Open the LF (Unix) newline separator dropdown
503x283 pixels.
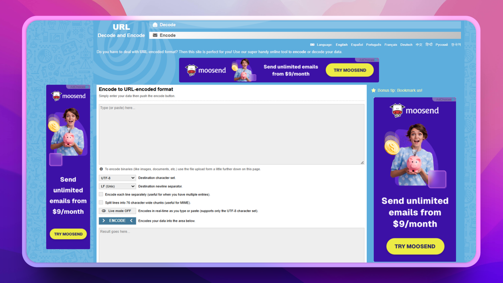pyautogui.click(x=117, y=186)
